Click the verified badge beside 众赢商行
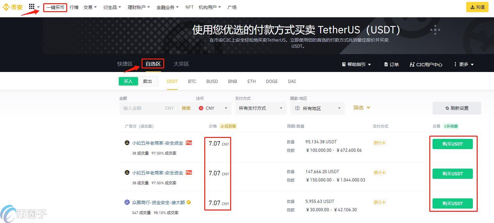The height and width of the screenshot is (223, 494). click(x=189, y=202)
